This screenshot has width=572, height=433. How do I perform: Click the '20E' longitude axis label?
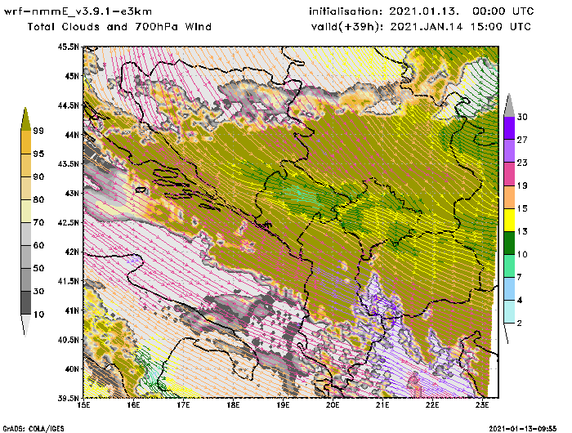[x=333, y=405]
